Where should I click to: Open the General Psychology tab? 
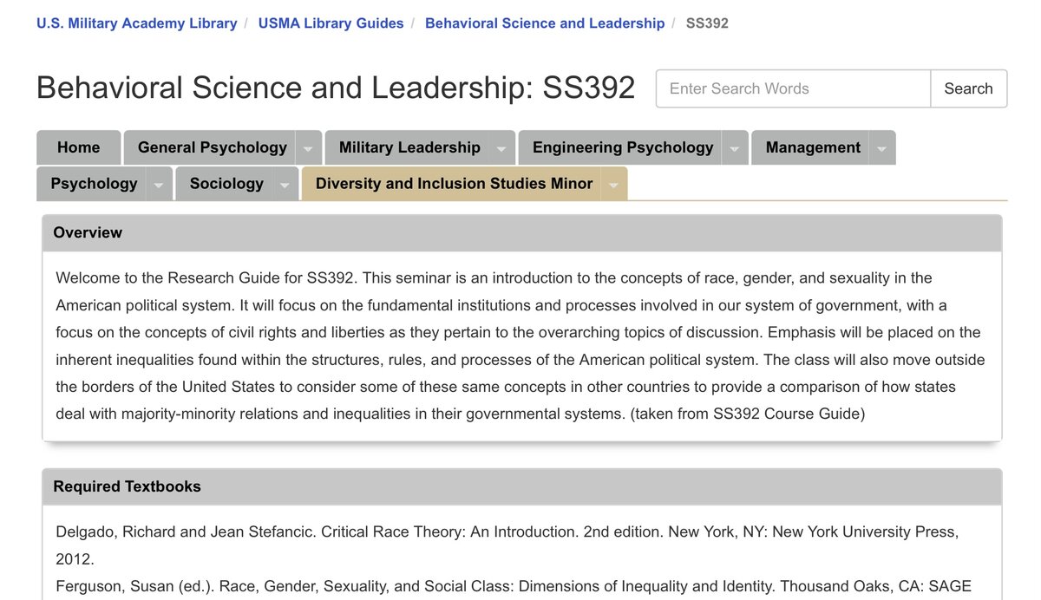[212, 147]
